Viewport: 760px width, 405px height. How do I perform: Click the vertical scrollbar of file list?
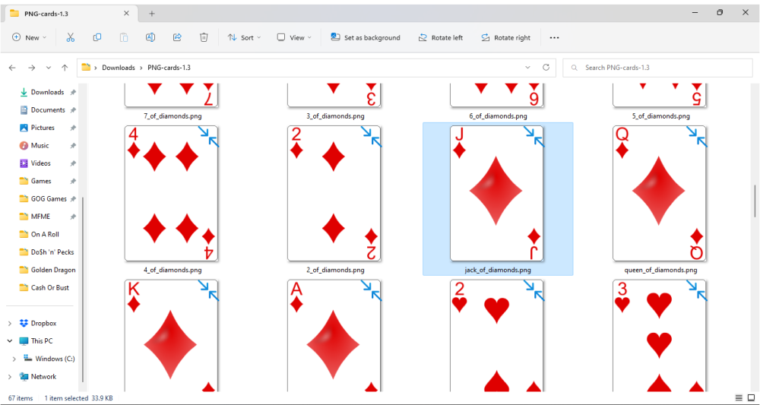pos(755,201)
